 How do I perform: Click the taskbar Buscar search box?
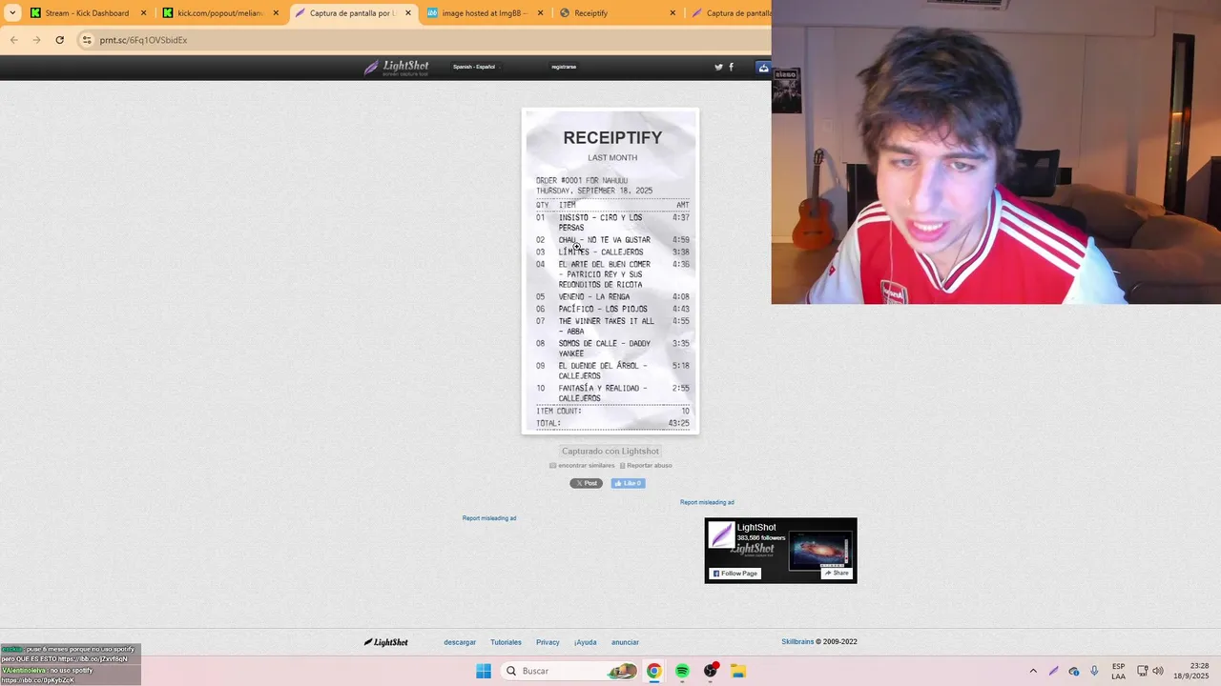(x=570, y=671)
